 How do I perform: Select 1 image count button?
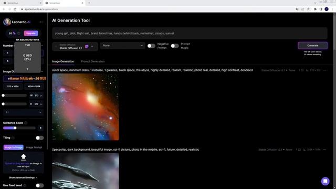(x=8, y=53)
